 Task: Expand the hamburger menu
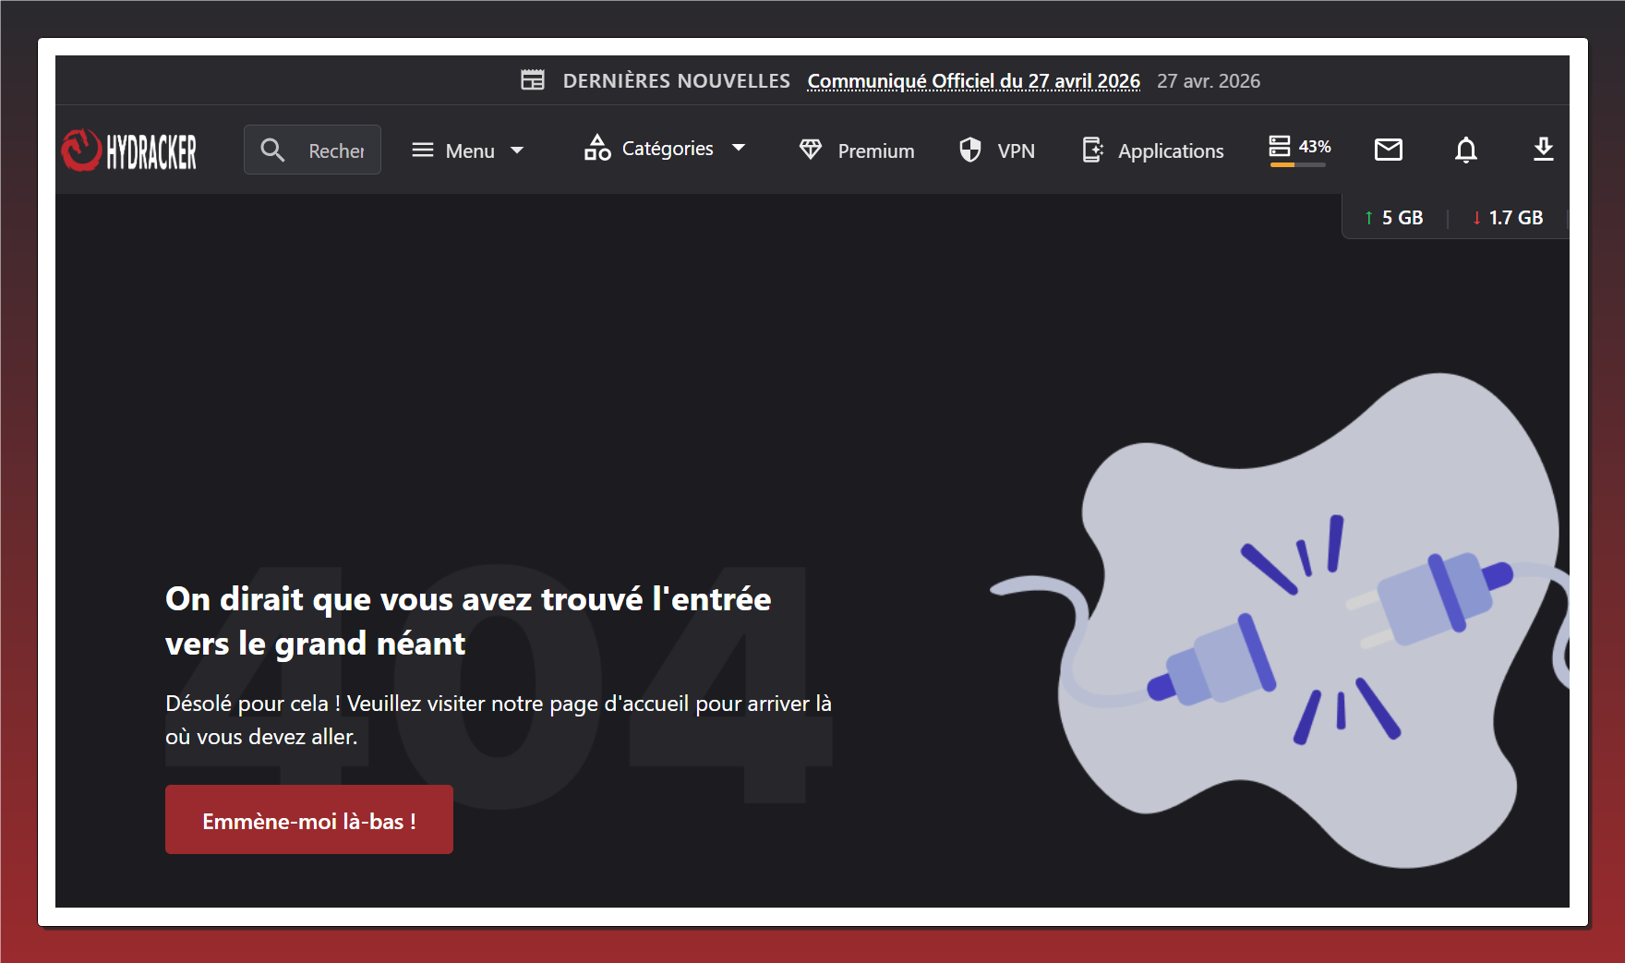422,149
